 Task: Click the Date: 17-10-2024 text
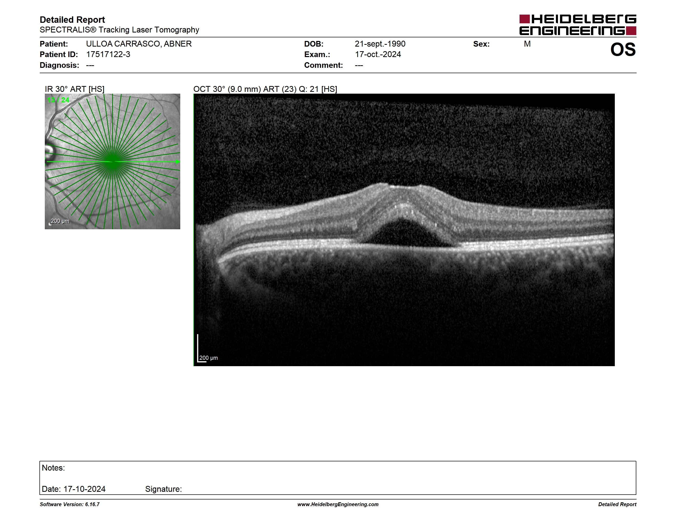pyautogui.click(x=74, y=489)
